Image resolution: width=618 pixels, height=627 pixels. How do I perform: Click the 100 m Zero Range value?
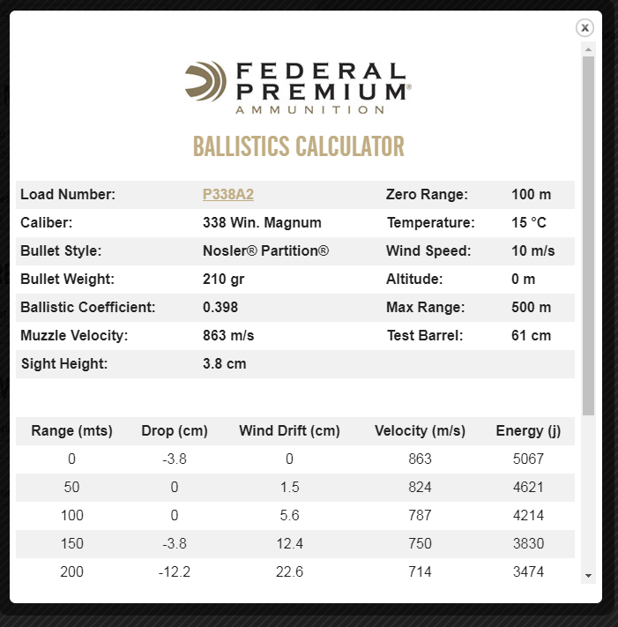[530, 194]
